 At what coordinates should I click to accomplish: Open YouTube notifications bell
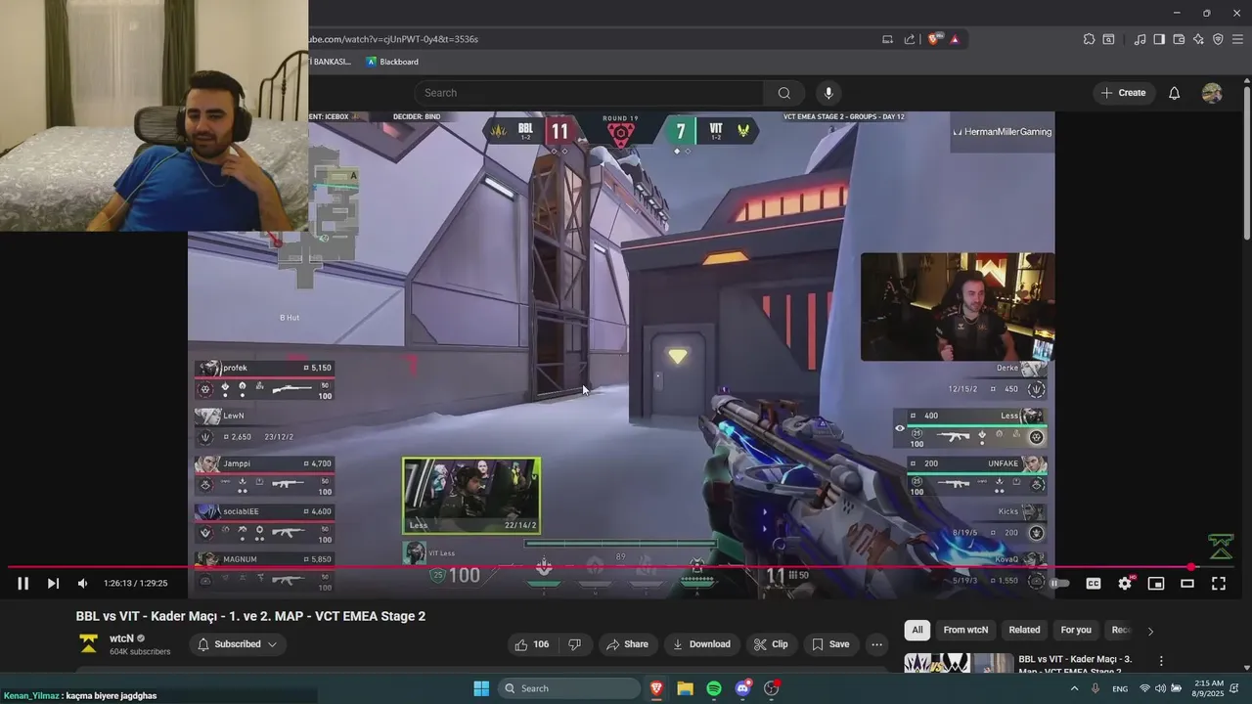point(1175,93)
